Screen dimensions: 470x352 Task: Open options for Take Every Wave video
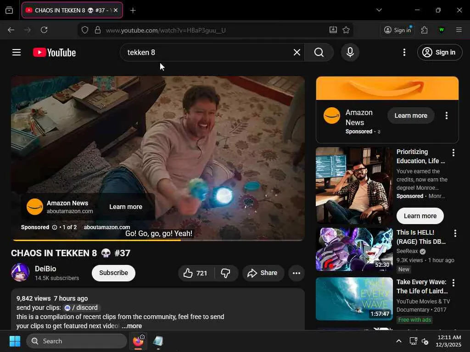click(x=453, y=283)
